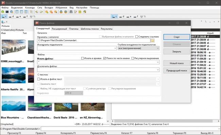Expand the Исключить подкаталоги dropdown

[x=115, y=48]
